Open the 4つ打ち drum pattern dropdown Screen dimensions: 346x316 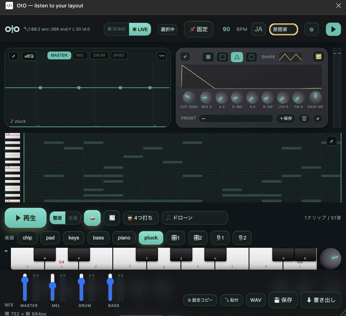click(141, 218)
